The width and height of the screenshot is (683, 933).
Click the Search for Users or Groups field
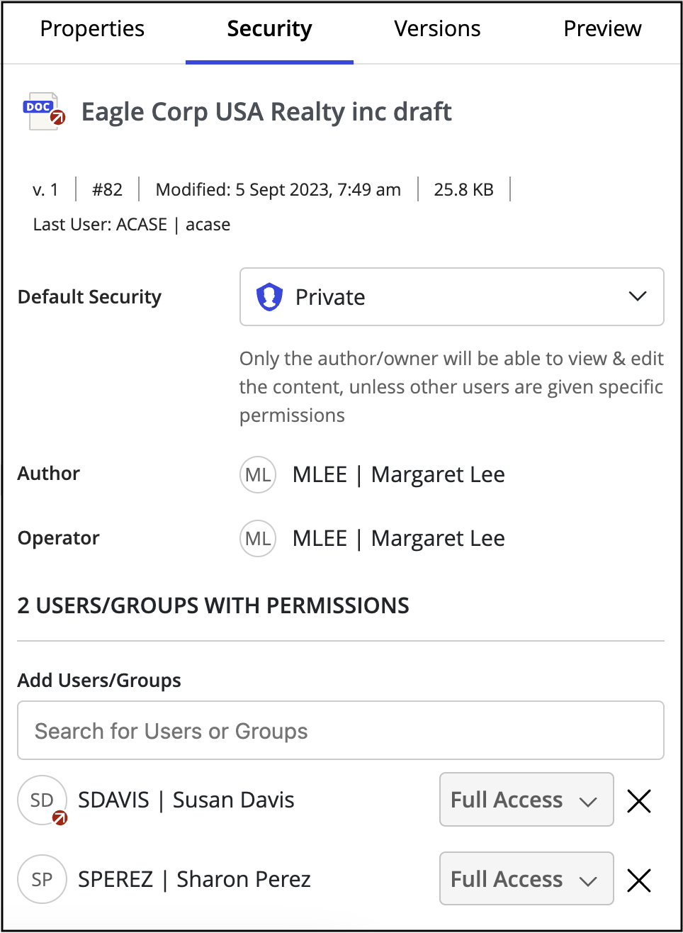click(340, 730)
